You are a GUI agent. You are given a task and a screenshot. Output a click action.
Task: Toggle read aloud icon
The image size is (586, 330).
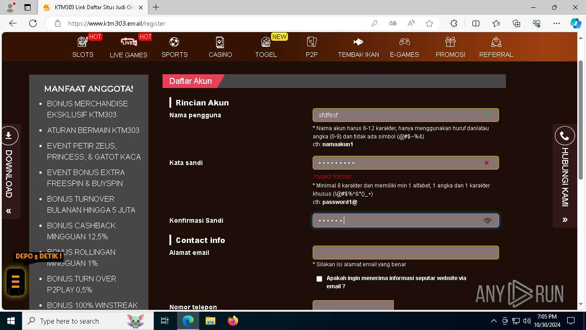411,23
